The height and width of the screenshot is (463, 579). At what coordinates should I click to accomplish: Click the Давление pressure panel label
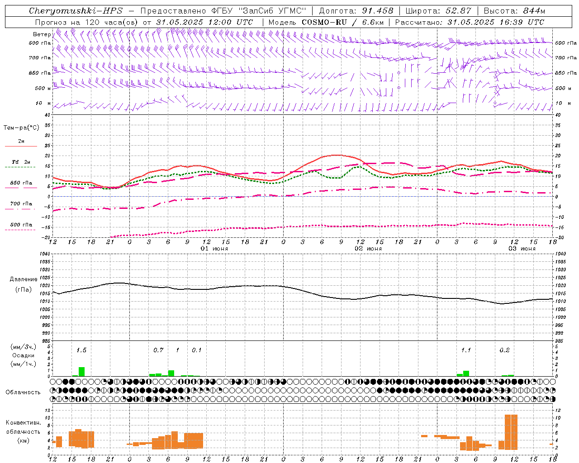24,279
